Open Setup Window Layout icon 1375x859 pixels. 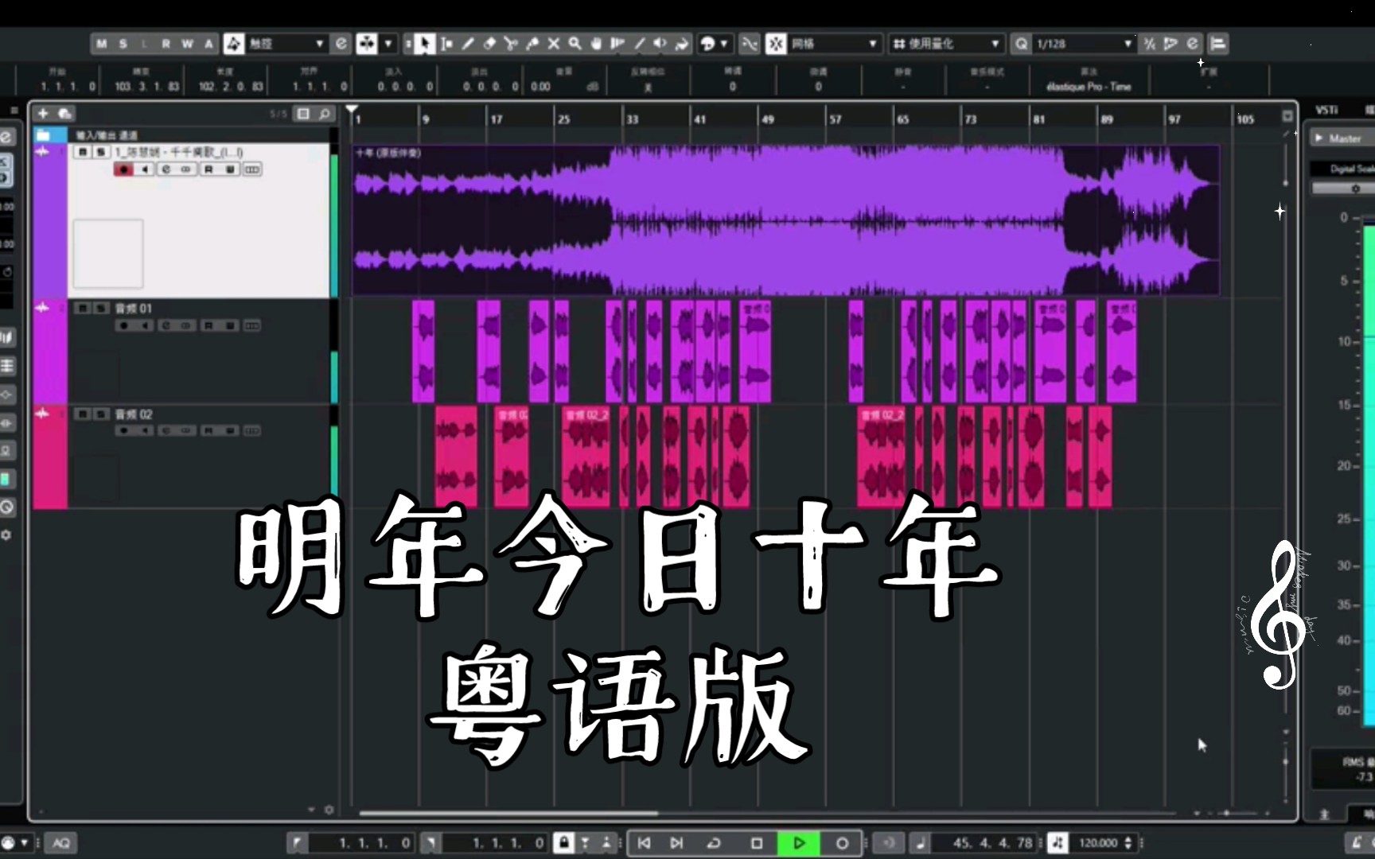point(1217,44)
